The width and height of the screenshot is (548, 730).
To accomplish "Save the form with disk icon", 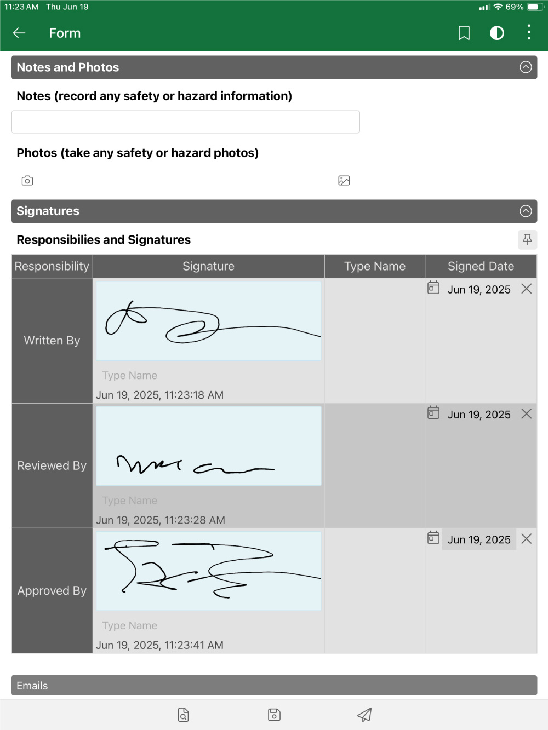I will pos(274,715).
